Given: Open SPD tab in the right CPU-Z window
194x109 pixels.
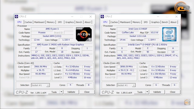Looking at the screenshot, I should point(145,22).
